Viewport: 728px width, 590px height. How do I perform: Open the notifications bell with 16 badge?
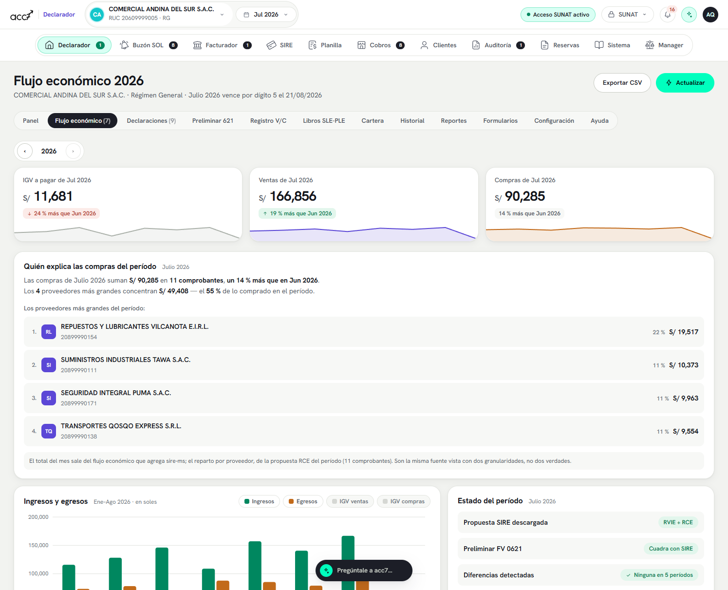tap(668, 15)
